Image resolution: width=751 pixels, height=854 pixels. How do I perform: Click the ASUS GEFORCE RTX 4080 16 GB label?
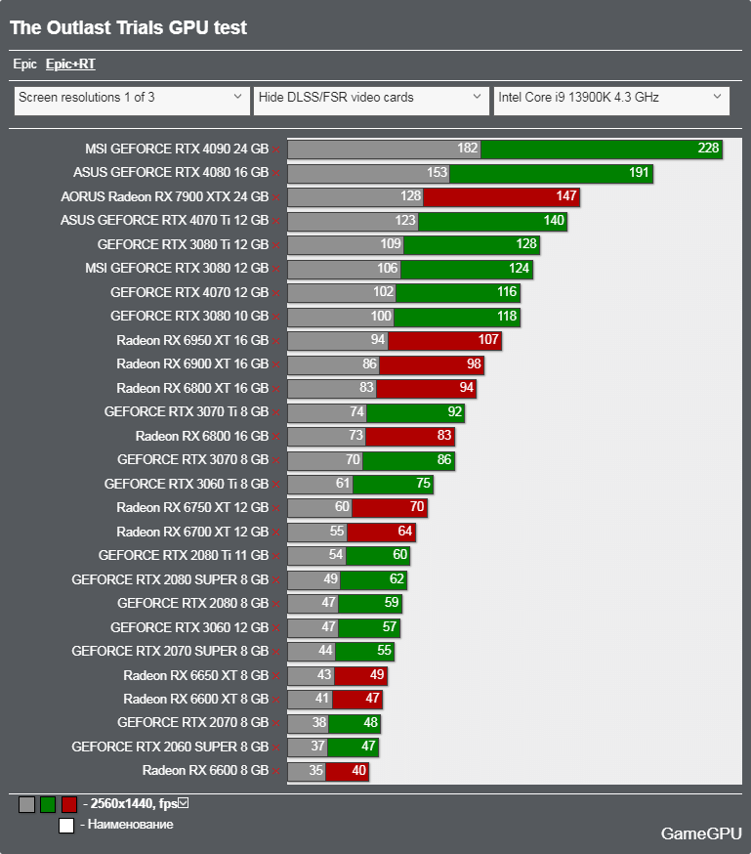(171, 173)
